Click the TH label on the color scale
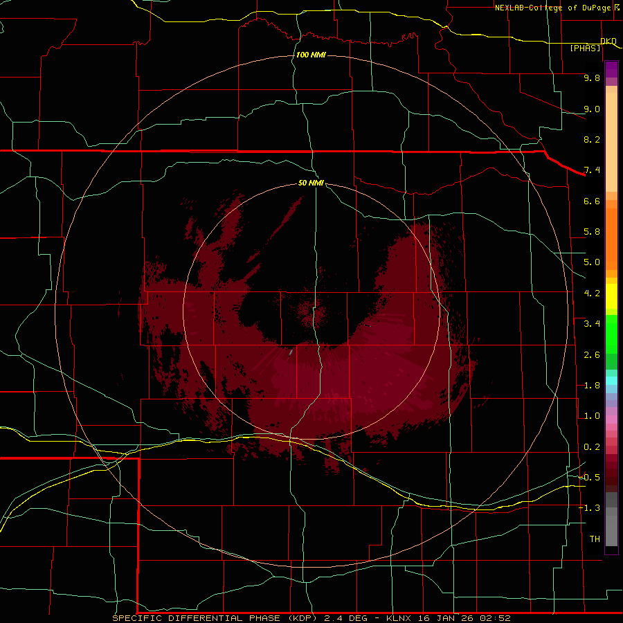The image size is (623, 623). coord(595,539)
